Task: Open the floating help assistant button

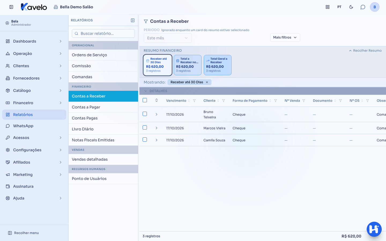Action: [374, 229]
